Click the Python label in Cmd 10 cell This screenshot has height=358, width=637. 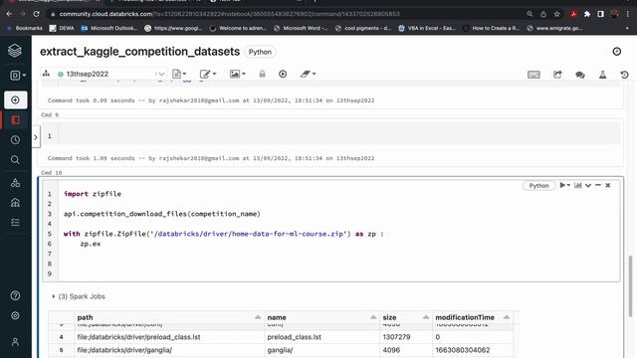pos(539,186)
